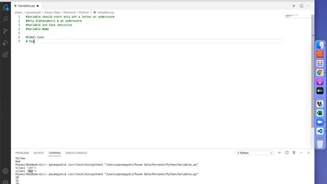
Task: Switch to the PROBLEMS tab
Action: pyautogui.click(x=22, y=153)
